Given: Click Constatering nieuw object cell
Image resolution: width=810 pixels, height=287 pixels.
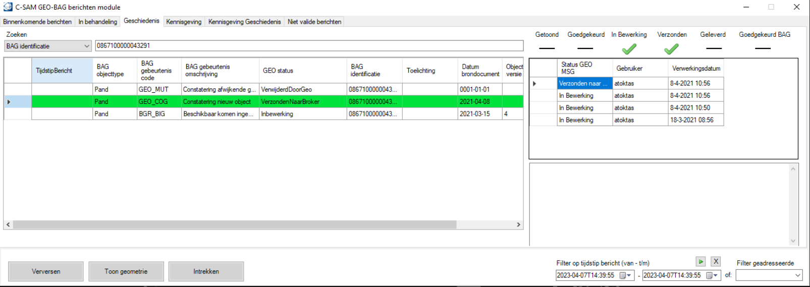Looking at the screenshot, I should tap(220, 102).
